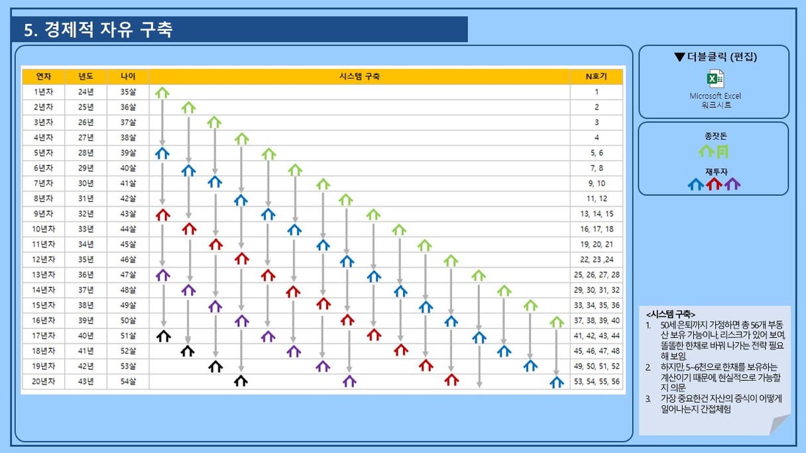Viewport: 806px width, 453px height.
Task: Click the '22, 23 ,24' cell
Action: click(596, 260)
